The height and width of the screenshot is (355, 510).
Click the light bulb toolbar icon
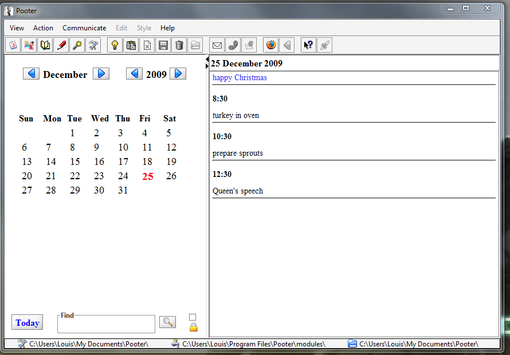point(115,45)
